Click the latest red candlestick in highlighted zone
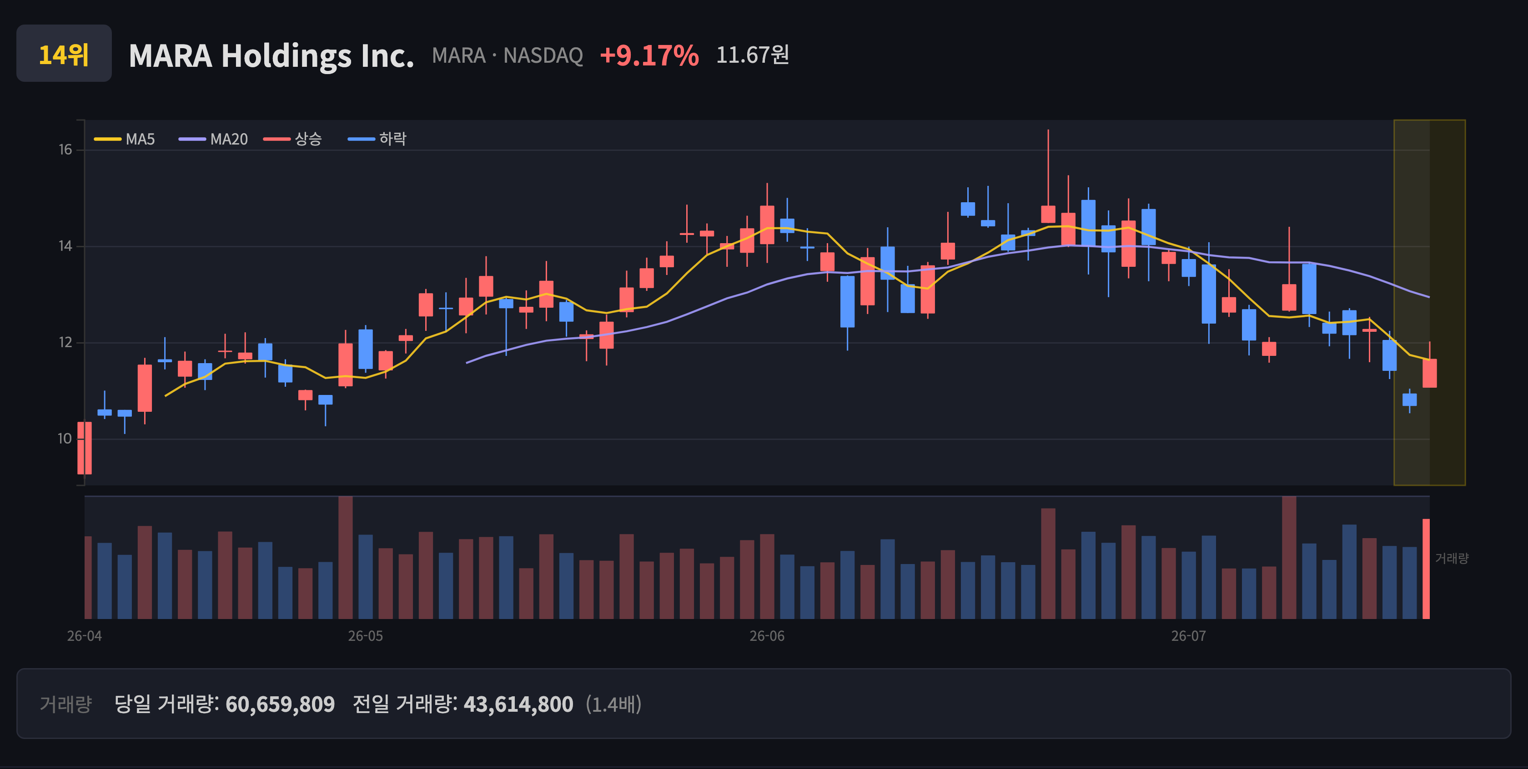The width and height of the screenshot is (1528, 769). coord(1429,373)
